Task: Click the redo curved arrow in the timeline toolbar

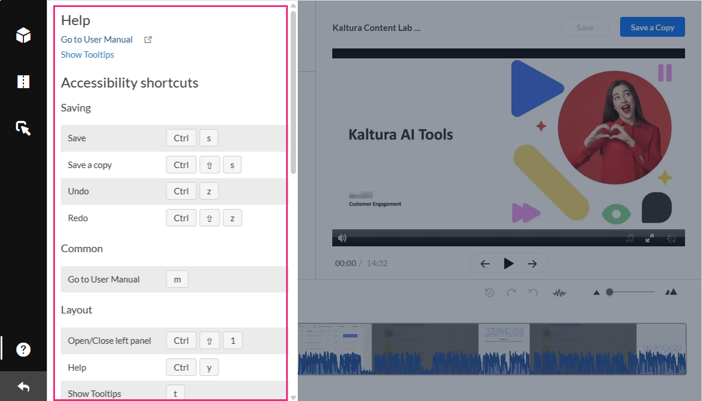Action: 511,292
